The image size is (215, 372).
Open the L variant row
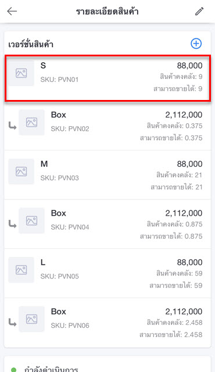(107, 273)
